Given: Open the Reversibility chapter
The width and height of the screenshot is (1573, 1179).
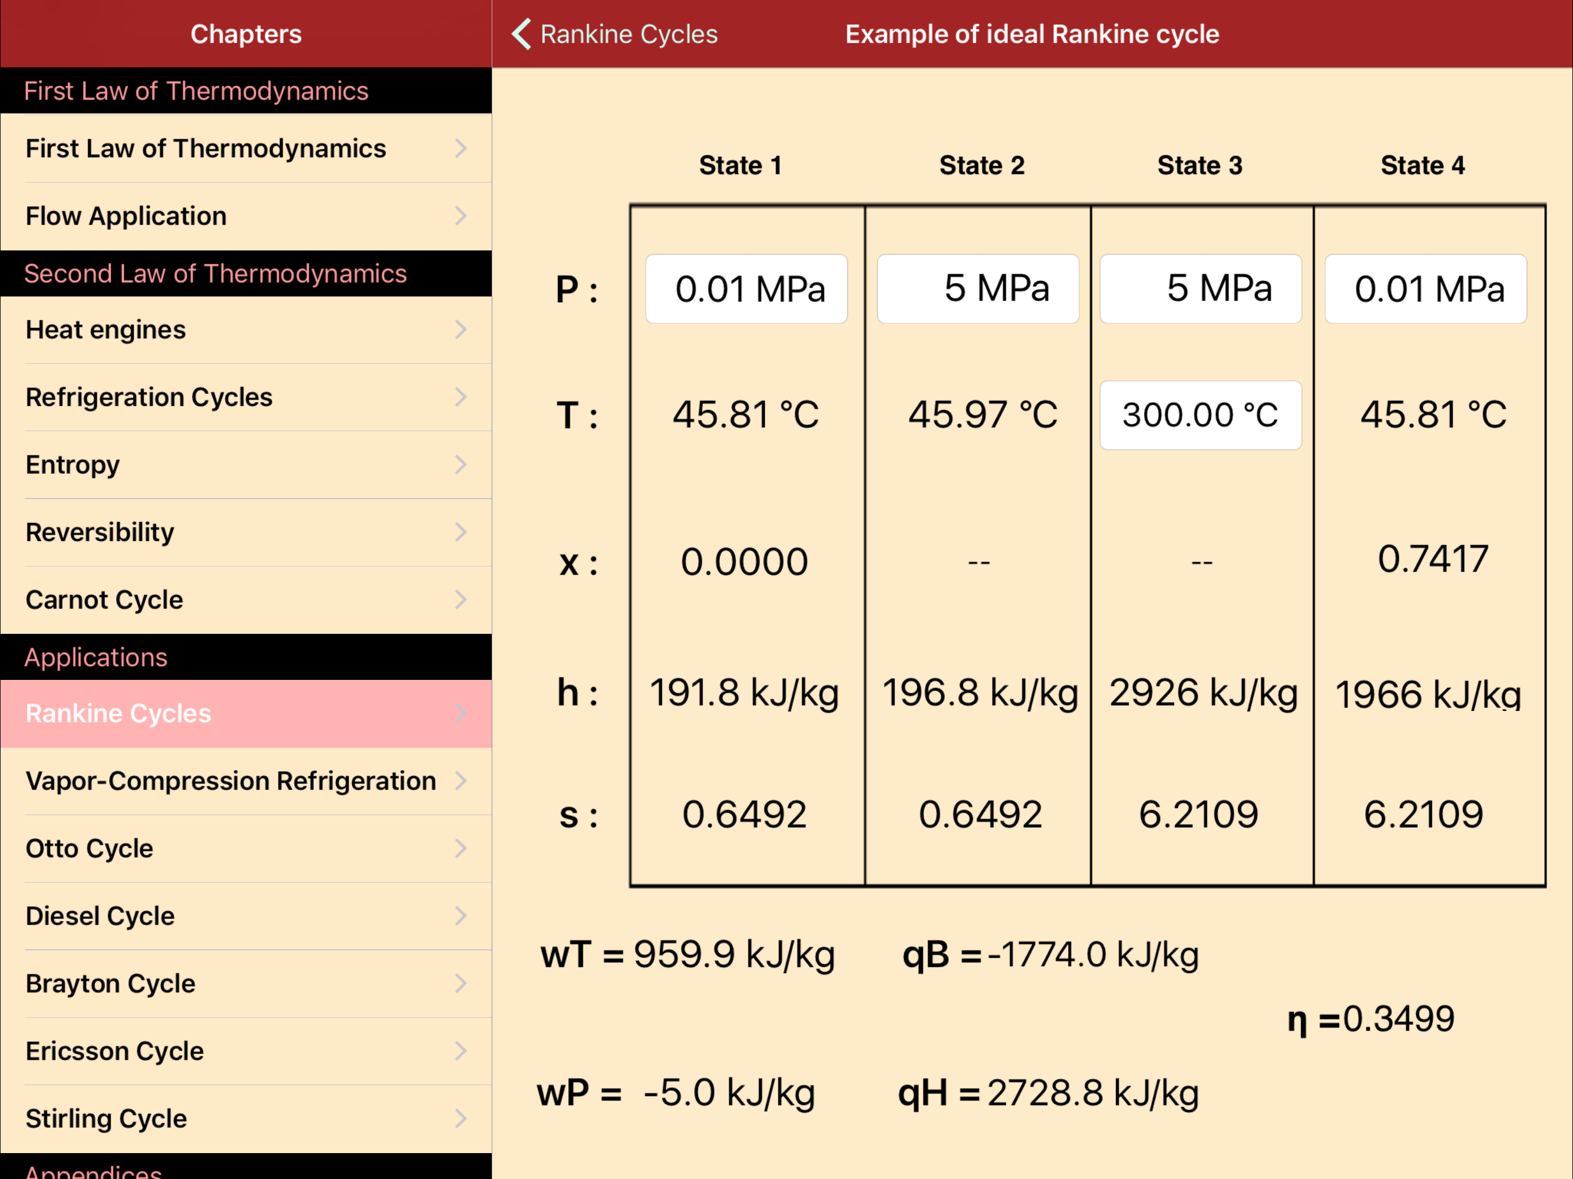Looking at the screenshot, I should 100,532.
